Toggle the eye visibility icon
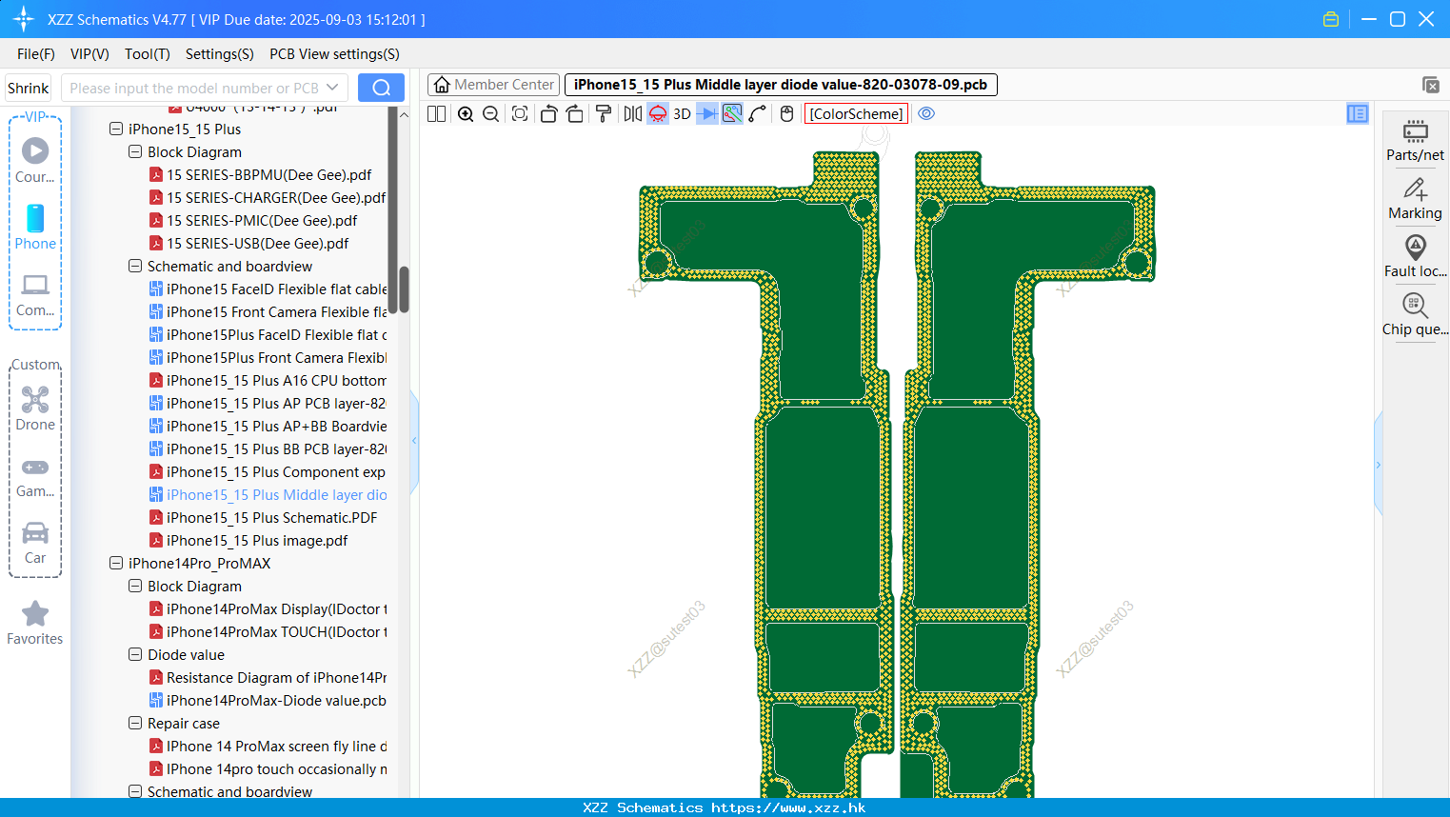 click(926, 113)
